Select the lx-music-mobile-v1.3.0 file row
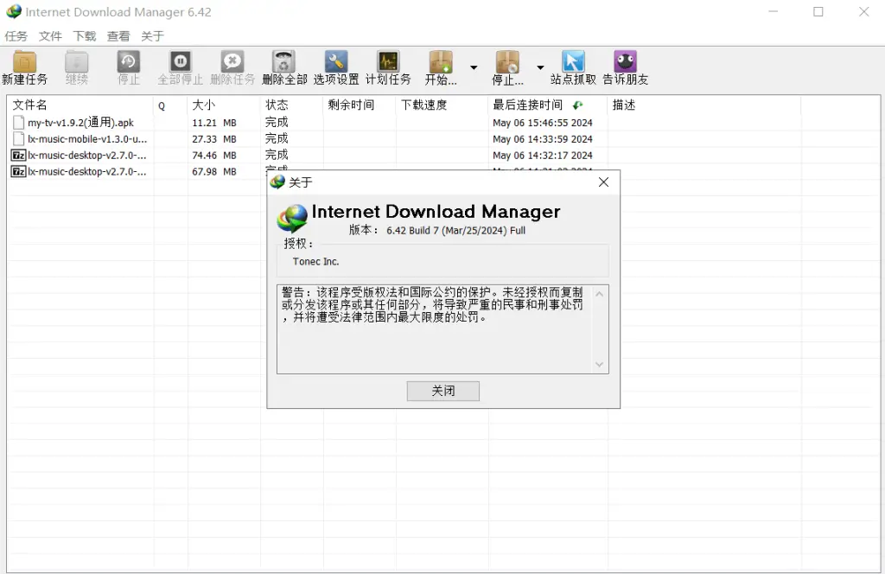The width and height of the screenshot is (885, 574). 86,139
